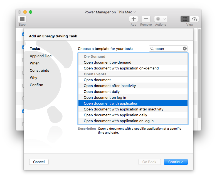Select Open document with application after inactivity

point(133,109)
